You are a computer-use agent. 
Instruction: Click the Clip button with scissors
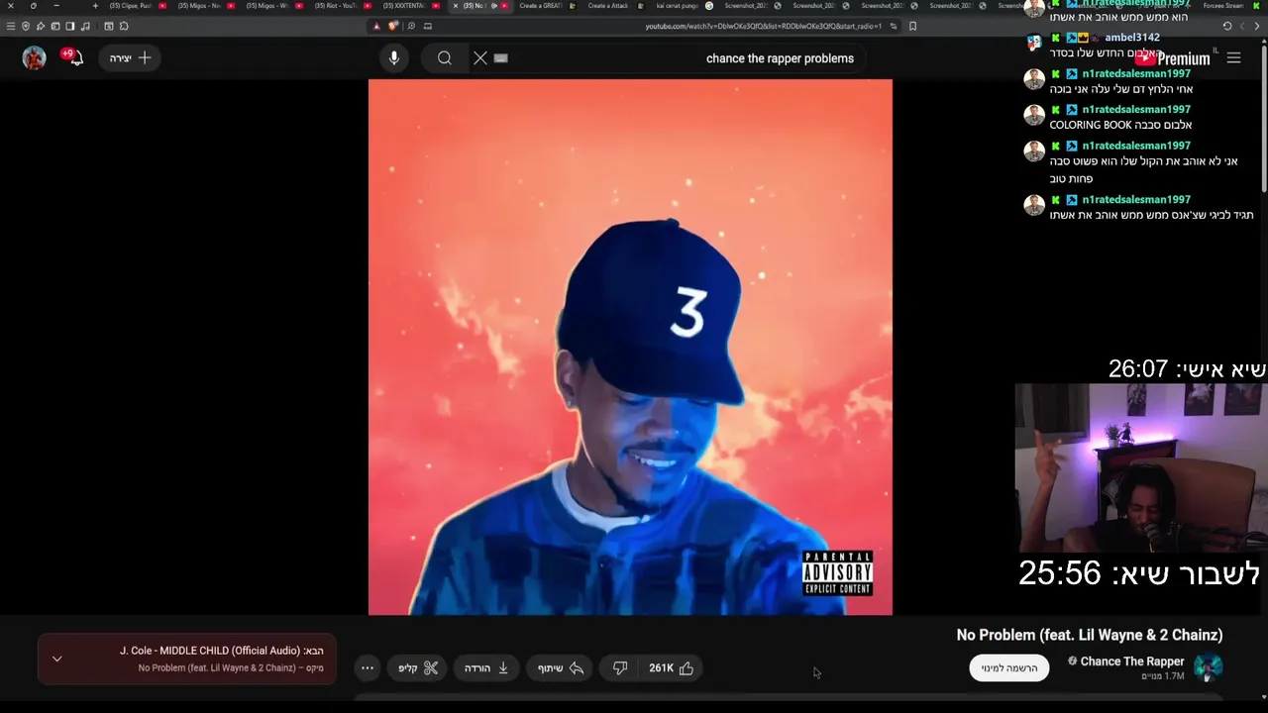tap(418, 668)
